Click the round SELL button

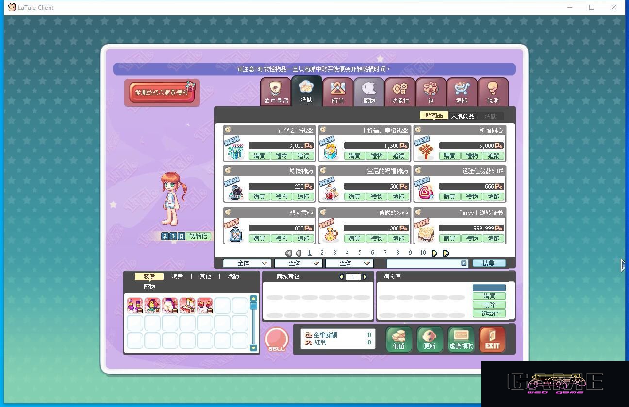[277, 340]
